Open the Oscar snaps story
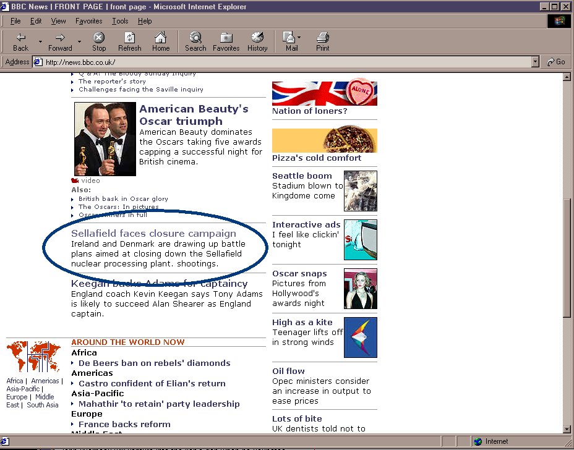The image size is (574, 450). pos(299,273)
